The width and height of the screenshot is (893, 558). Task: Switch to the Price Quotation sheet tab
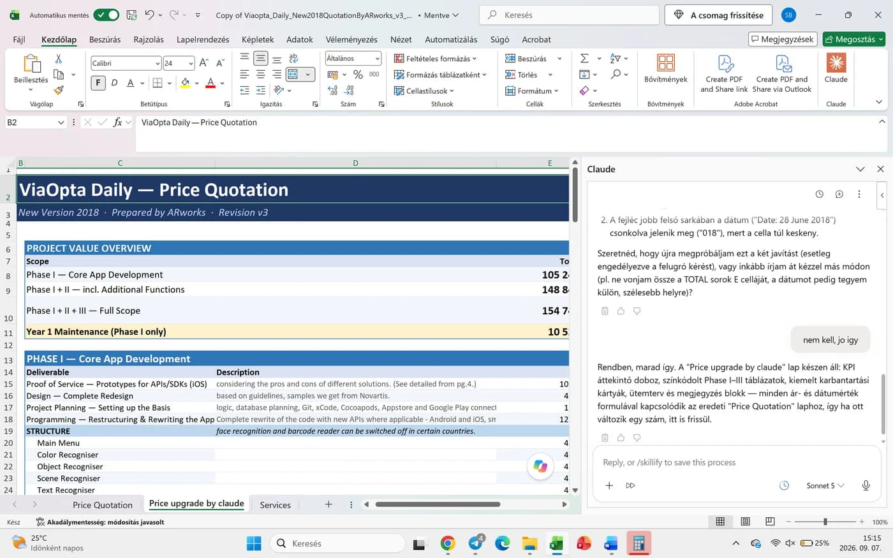103,504
